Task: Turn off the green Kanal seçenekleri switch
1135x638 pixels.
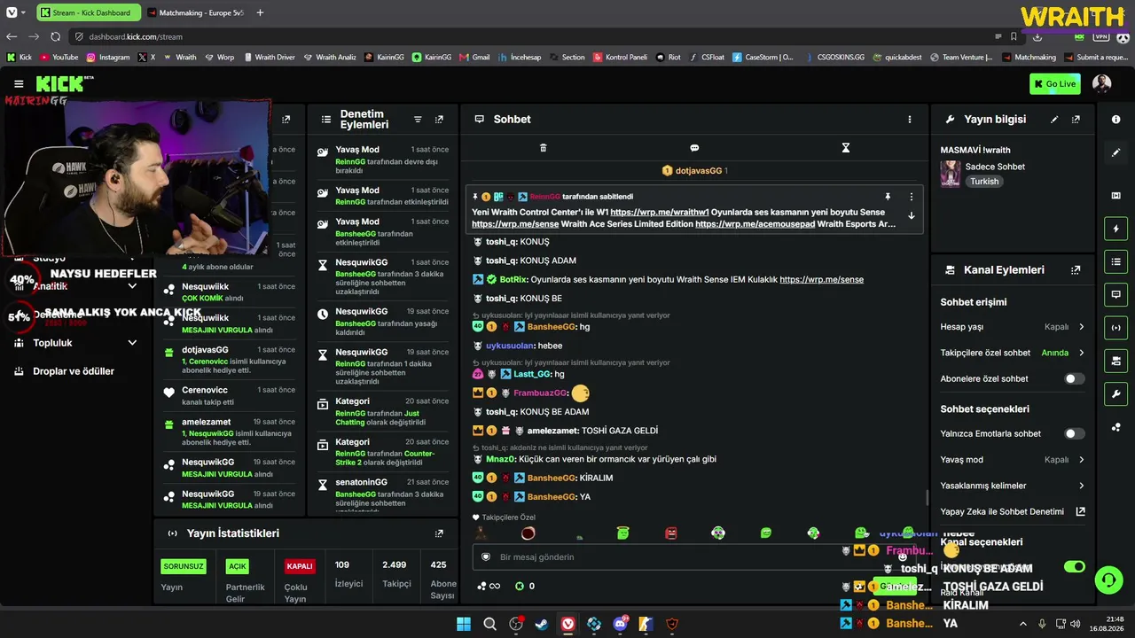Action: pos(1074,567)
